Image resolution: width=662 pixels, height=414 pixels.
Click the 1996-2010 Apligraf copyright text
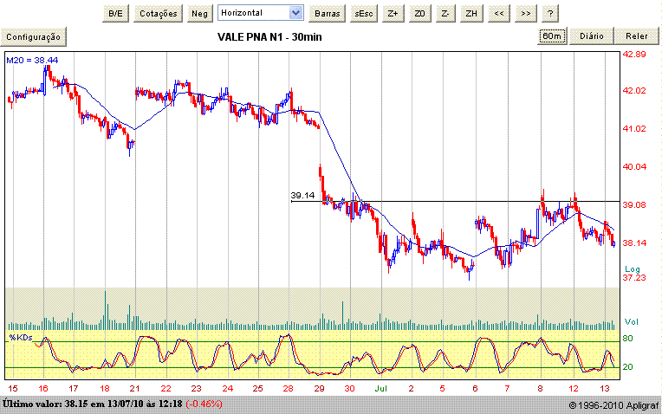[x=613, y=405]
